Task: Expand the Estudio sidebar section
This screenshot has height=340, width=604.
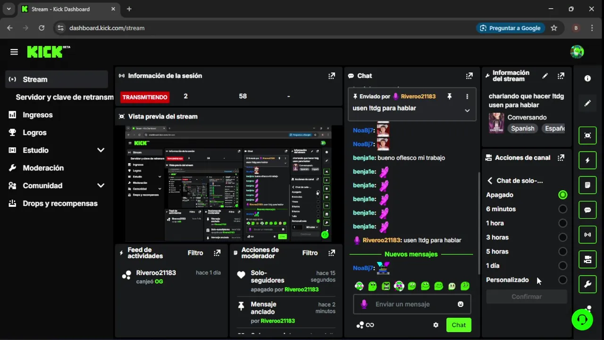Action: [x=101, y=150]
